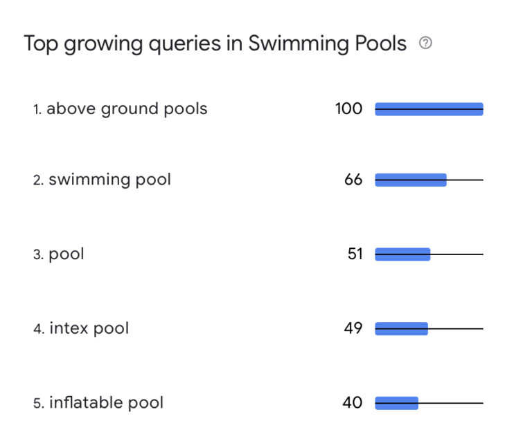Image resolution: width=532 pixels, height=441 pixels.
Task: Open the intex pool query
Action: [89, 328]
